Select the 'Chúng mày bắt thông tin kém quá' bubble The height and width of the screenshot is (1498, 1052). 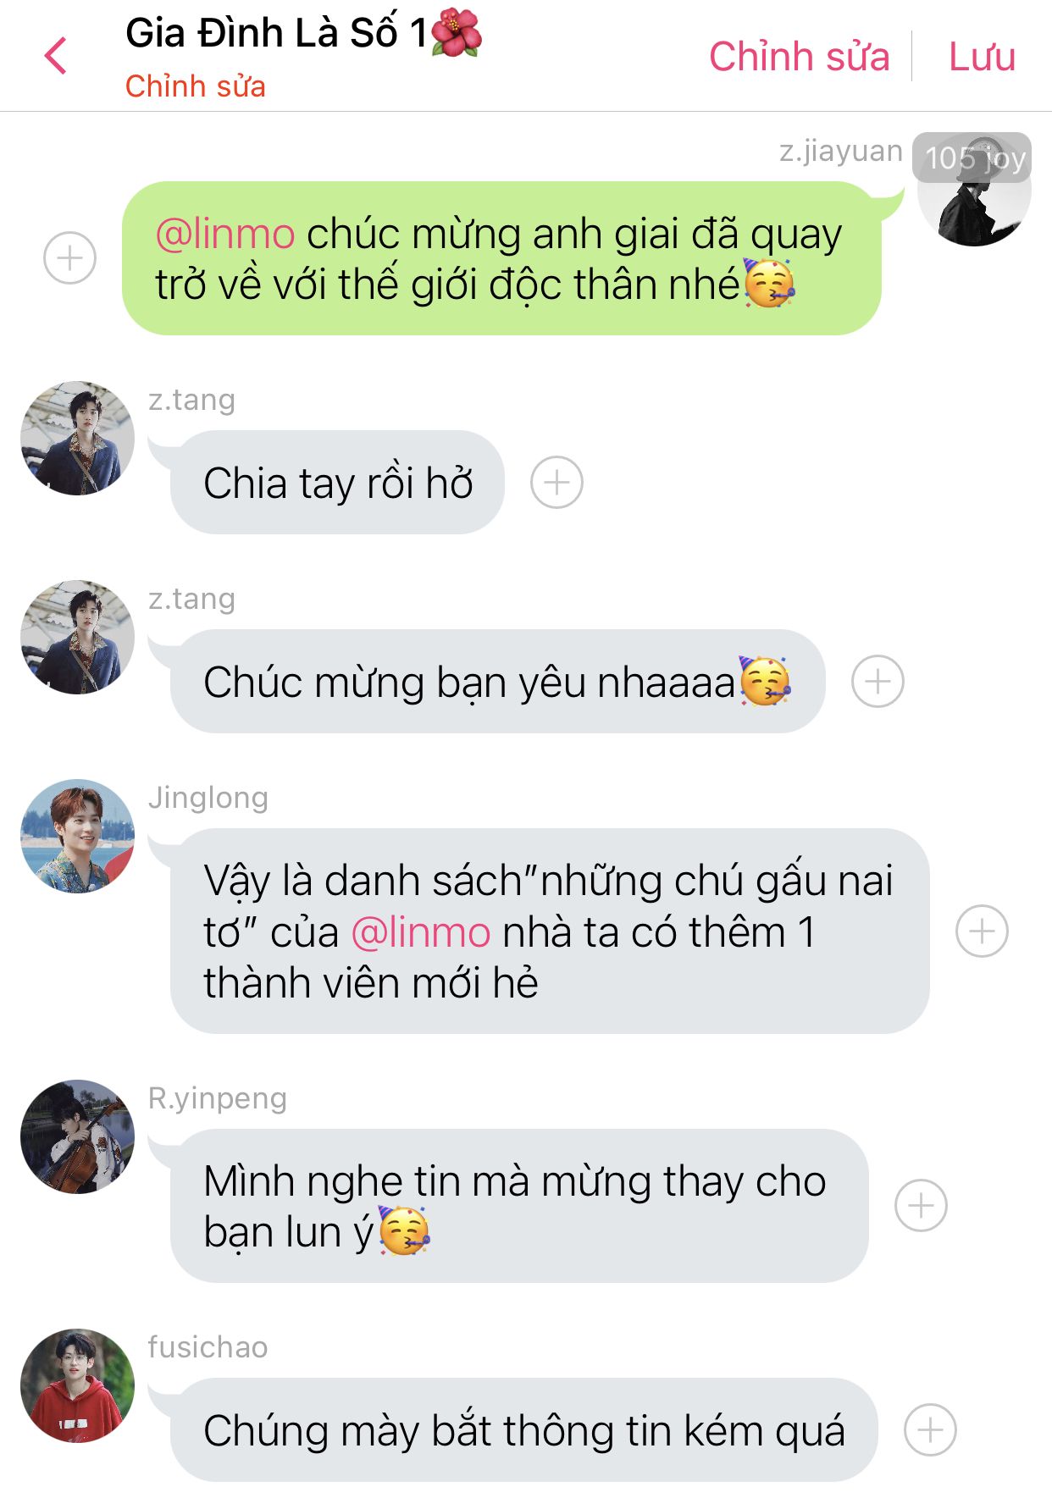tap(524, 1430)
